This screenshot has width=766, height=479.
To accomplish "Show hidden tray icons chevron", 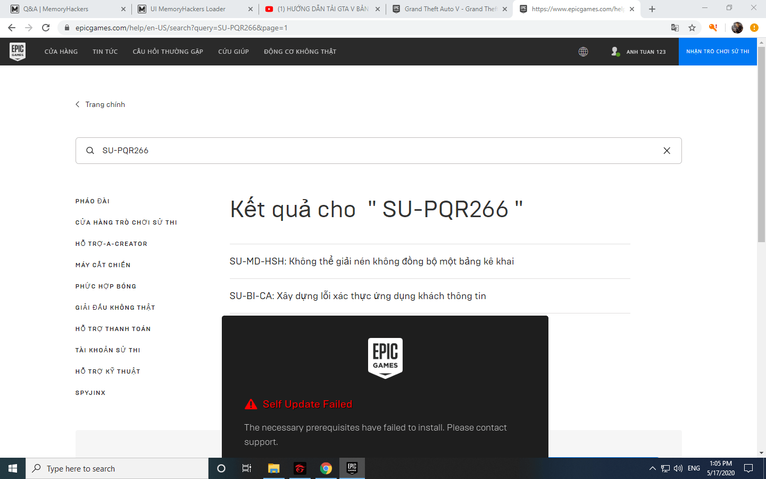I will (653, 468).
